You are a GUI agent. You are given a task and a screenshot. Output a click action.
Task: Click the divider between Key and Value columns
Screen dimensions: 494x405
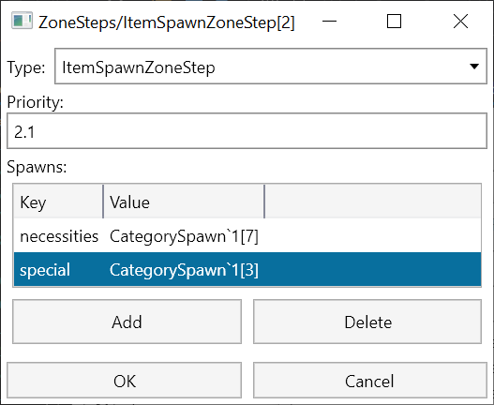pos(103,202)
